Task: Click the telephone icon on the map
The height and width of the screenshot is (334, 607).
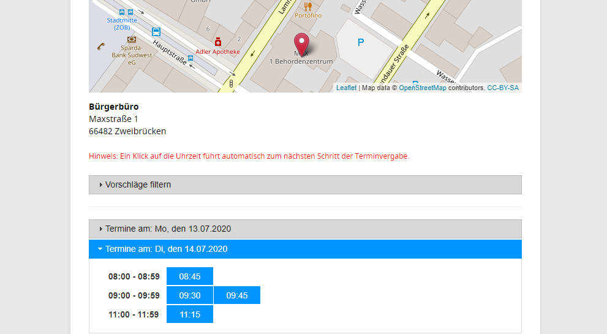Action: pyautogui.click(x=100, y=46)
